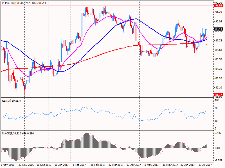225x168 pixels.
Task: Select the 22 Mar 2017 date label
Action: 116,165
